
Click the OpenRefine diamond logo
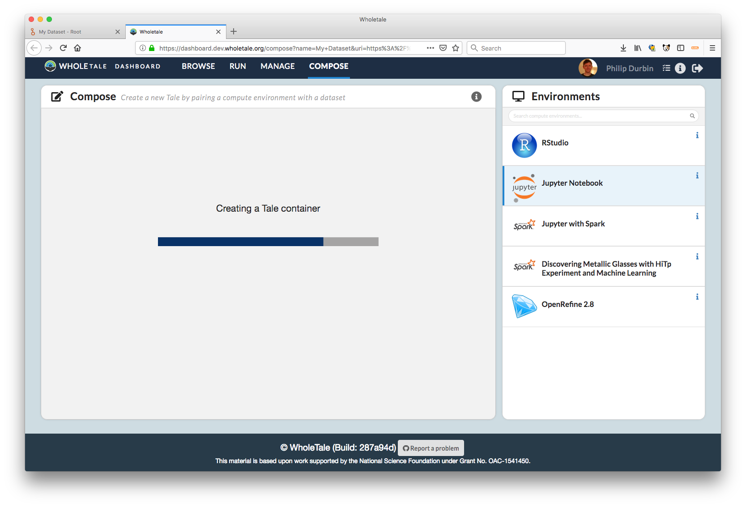524,306
